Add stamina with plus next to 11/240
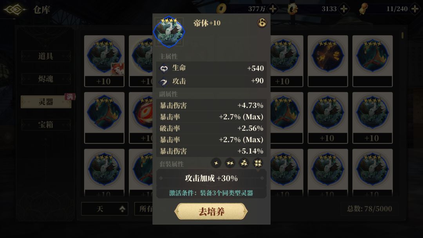This screenshot has width=423, height=238. click(415, 9)
